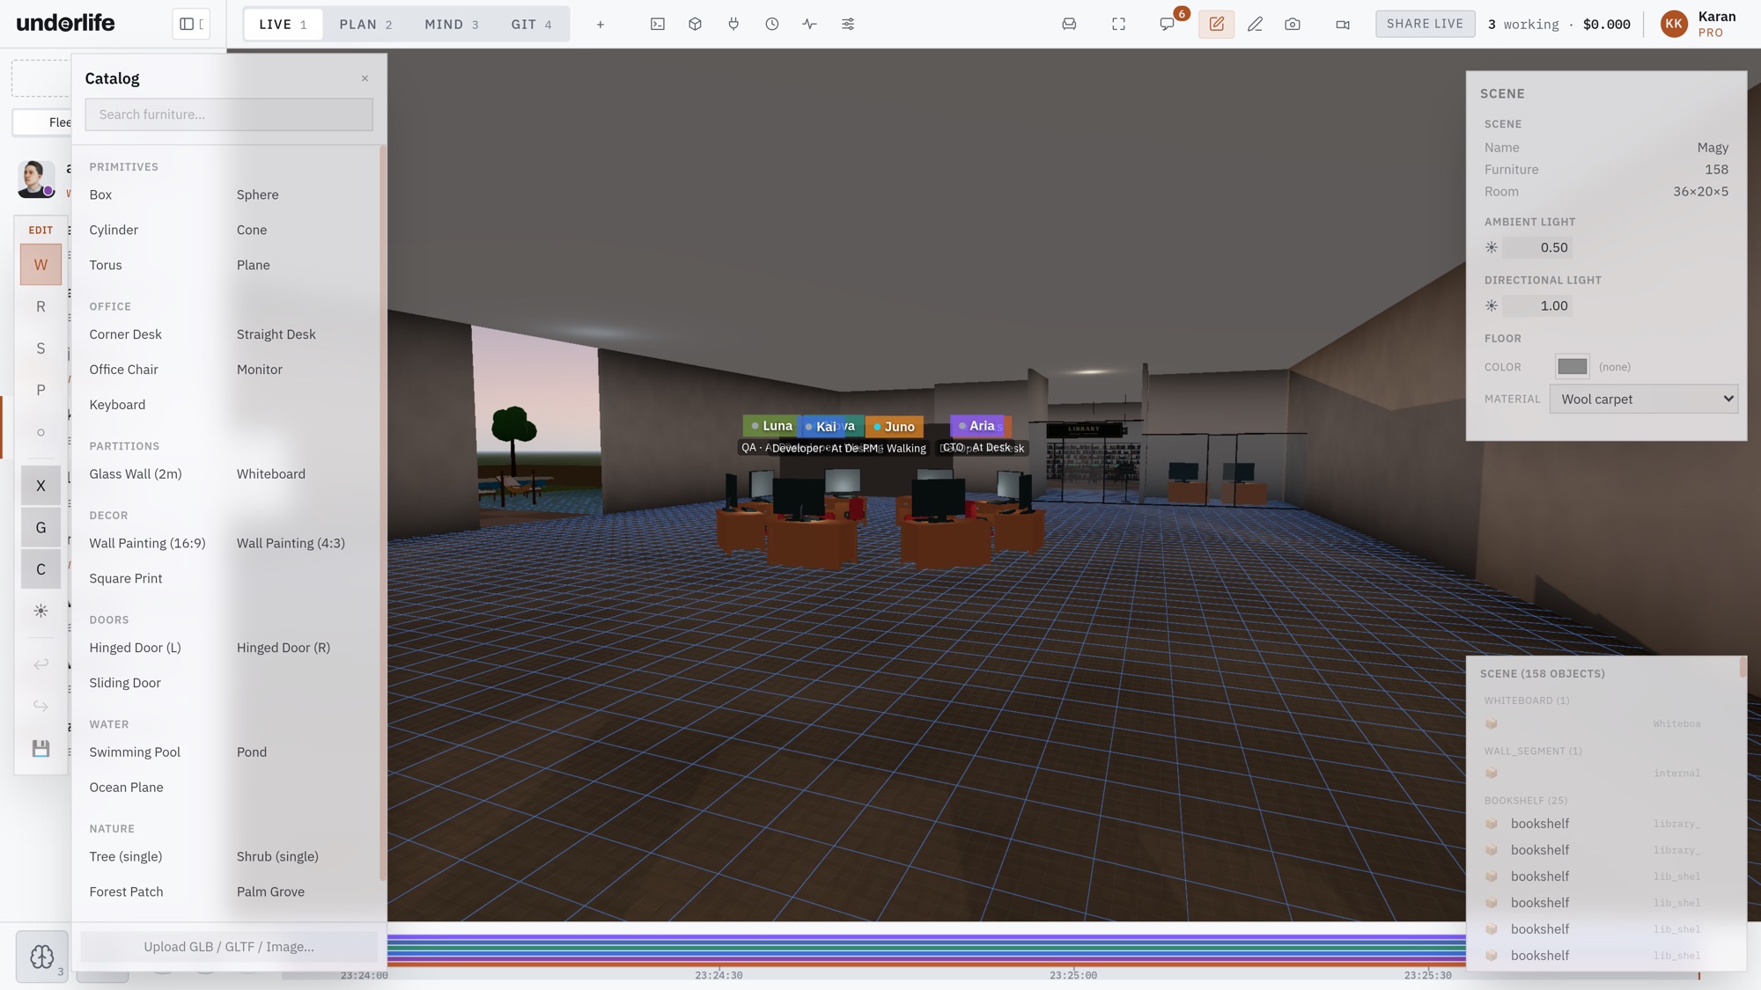Toggle the scene edit mode icon
Image resolution: width=1761 pixels, height=990 pixels.
click(1216, 24)
